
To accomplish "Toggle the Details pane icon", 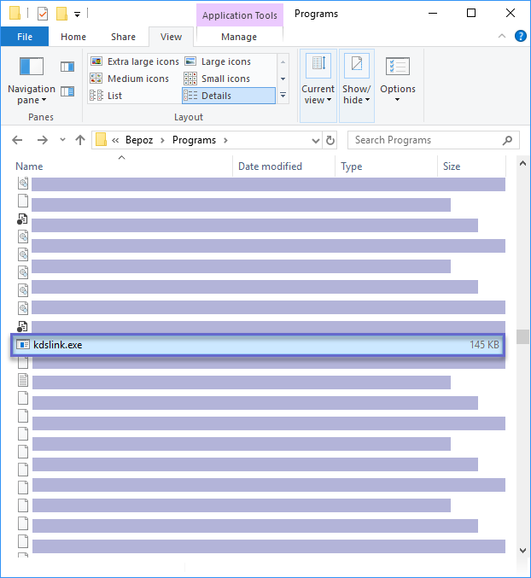I will pos(67,91).
